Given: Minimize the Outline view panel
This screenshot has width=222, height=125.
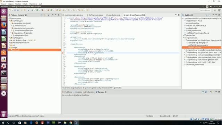Looking at the screenshot, I should point(216,15).
